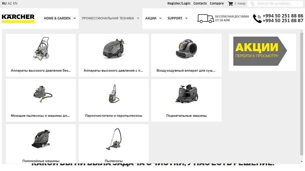This screenshot has width=305, height=171.
Task: Click the delivery truck icon
Action: coord(205,18)
